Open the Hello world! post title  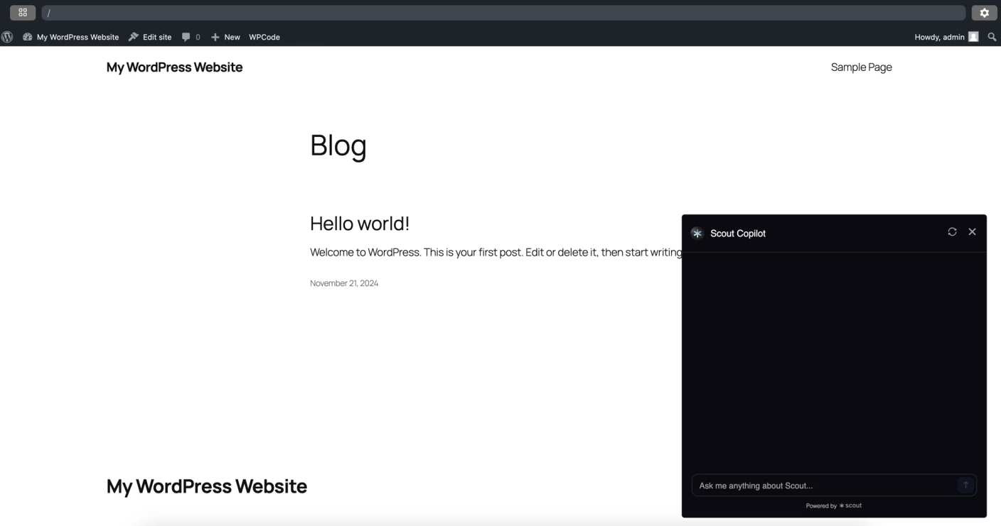pyautogui.click(x=360, y=224)
